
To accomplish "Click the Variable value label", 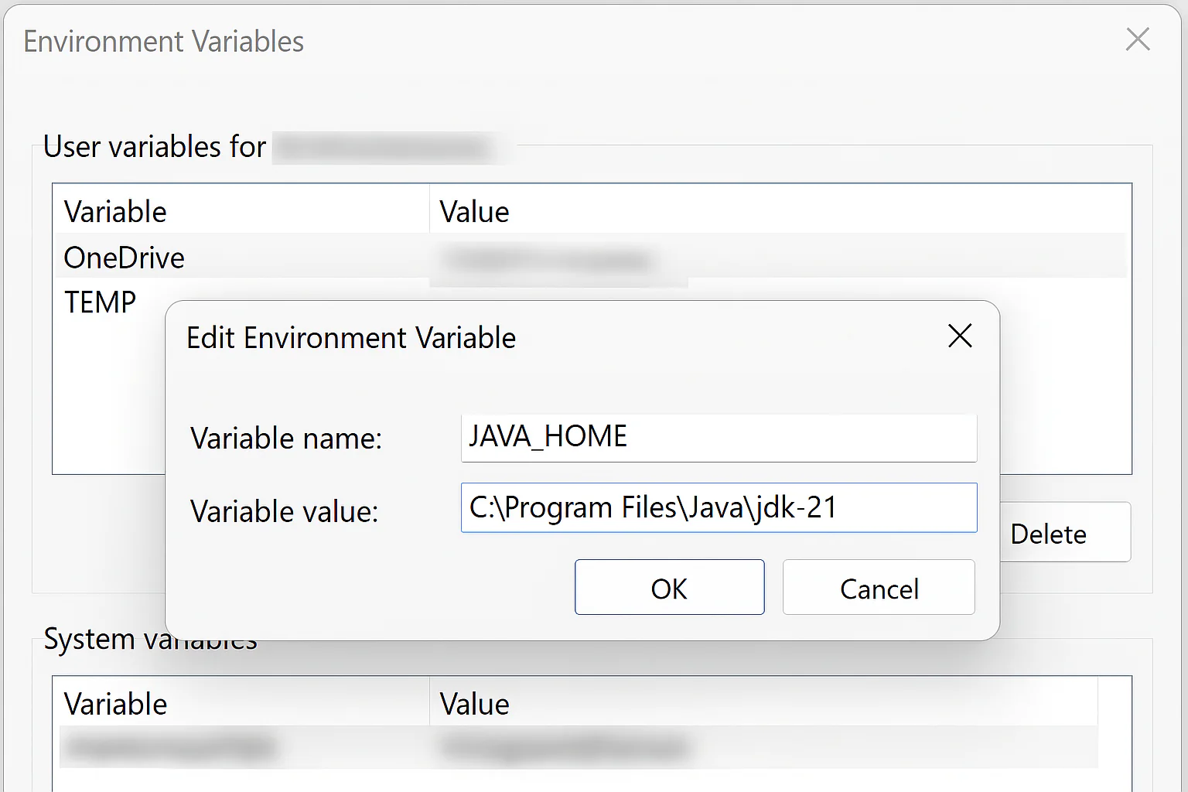I will (x=285, y=511).
